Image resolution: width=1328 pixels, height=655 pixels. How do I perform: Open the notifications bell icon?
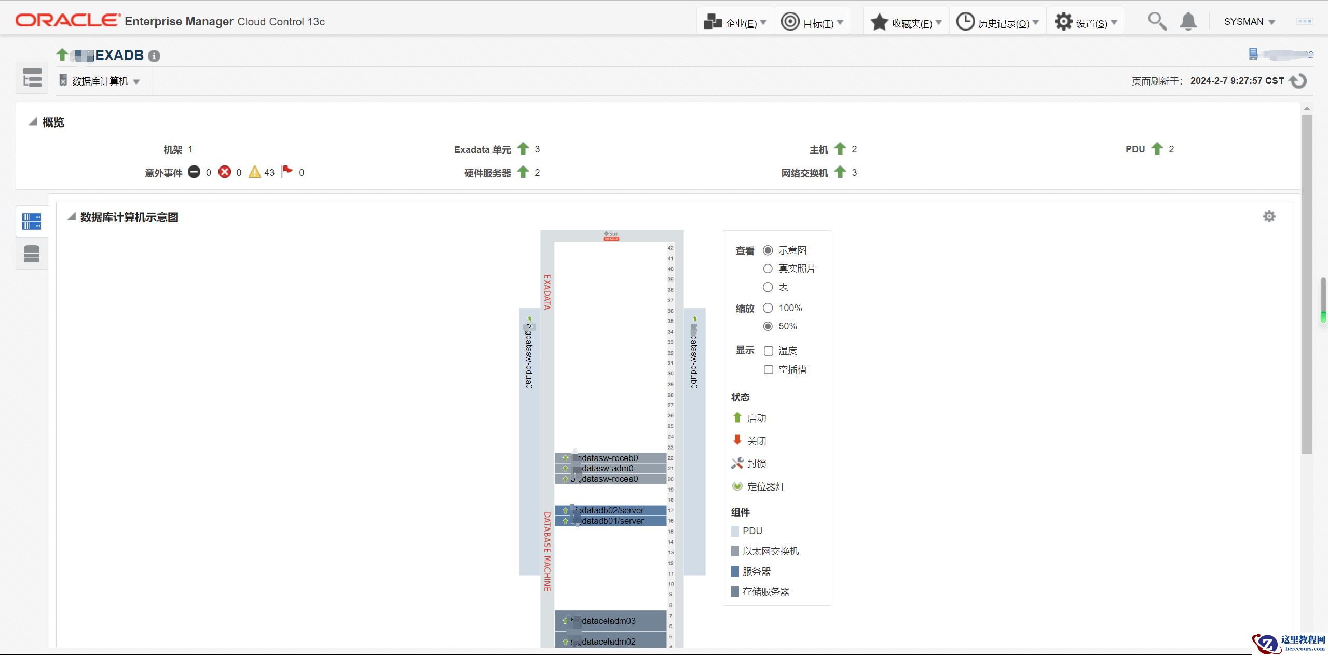tap(1188, 22)
